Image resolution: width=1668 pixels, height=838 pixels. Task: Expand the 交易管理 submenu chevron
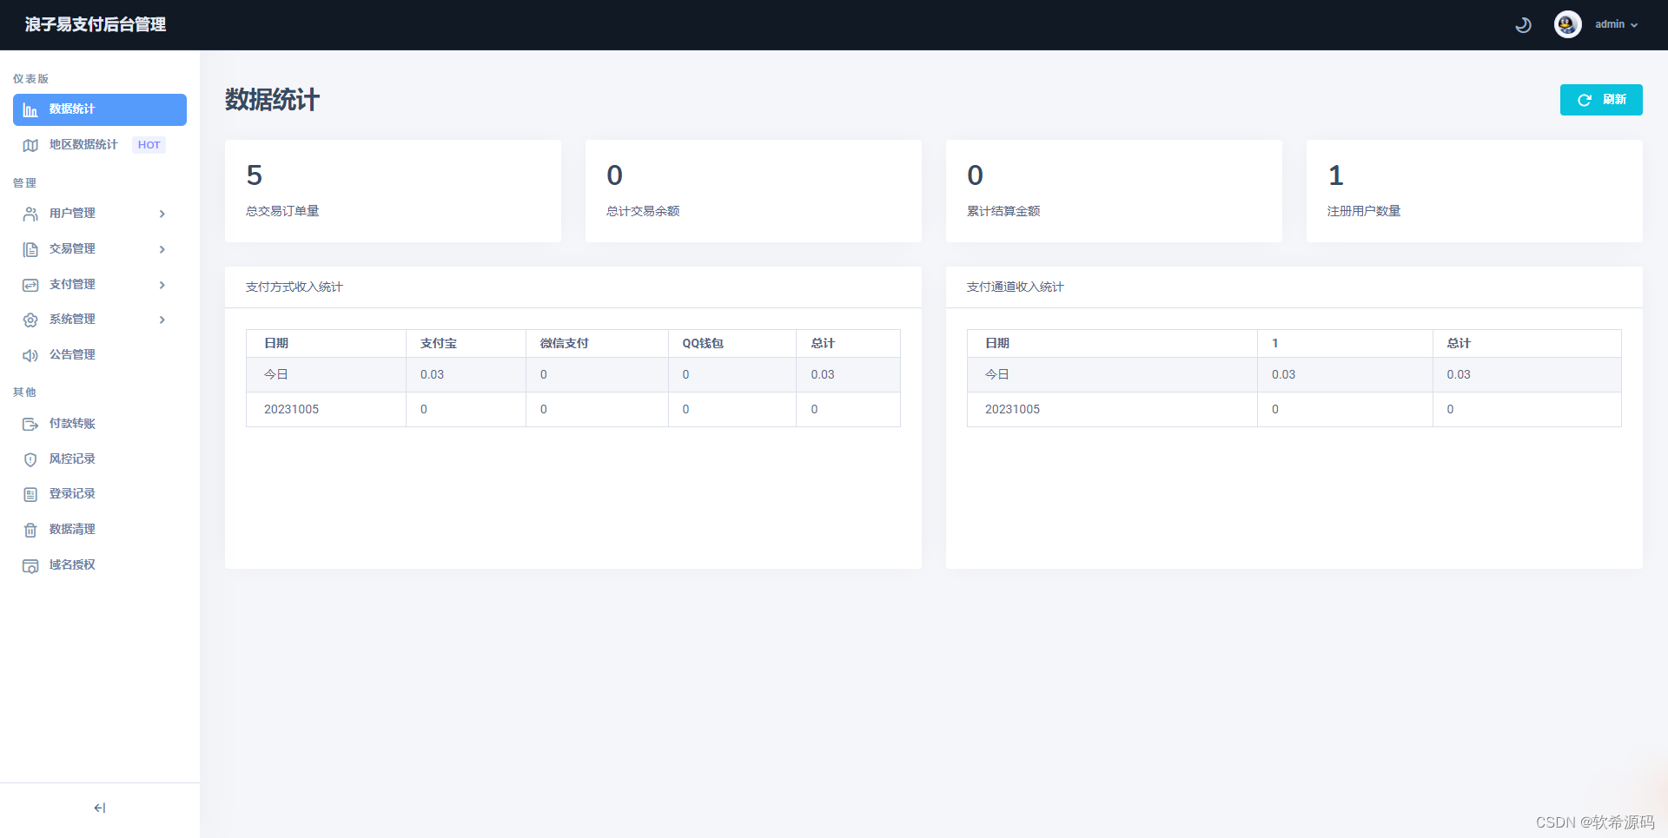pyautogui.click(x=162, y=249)
